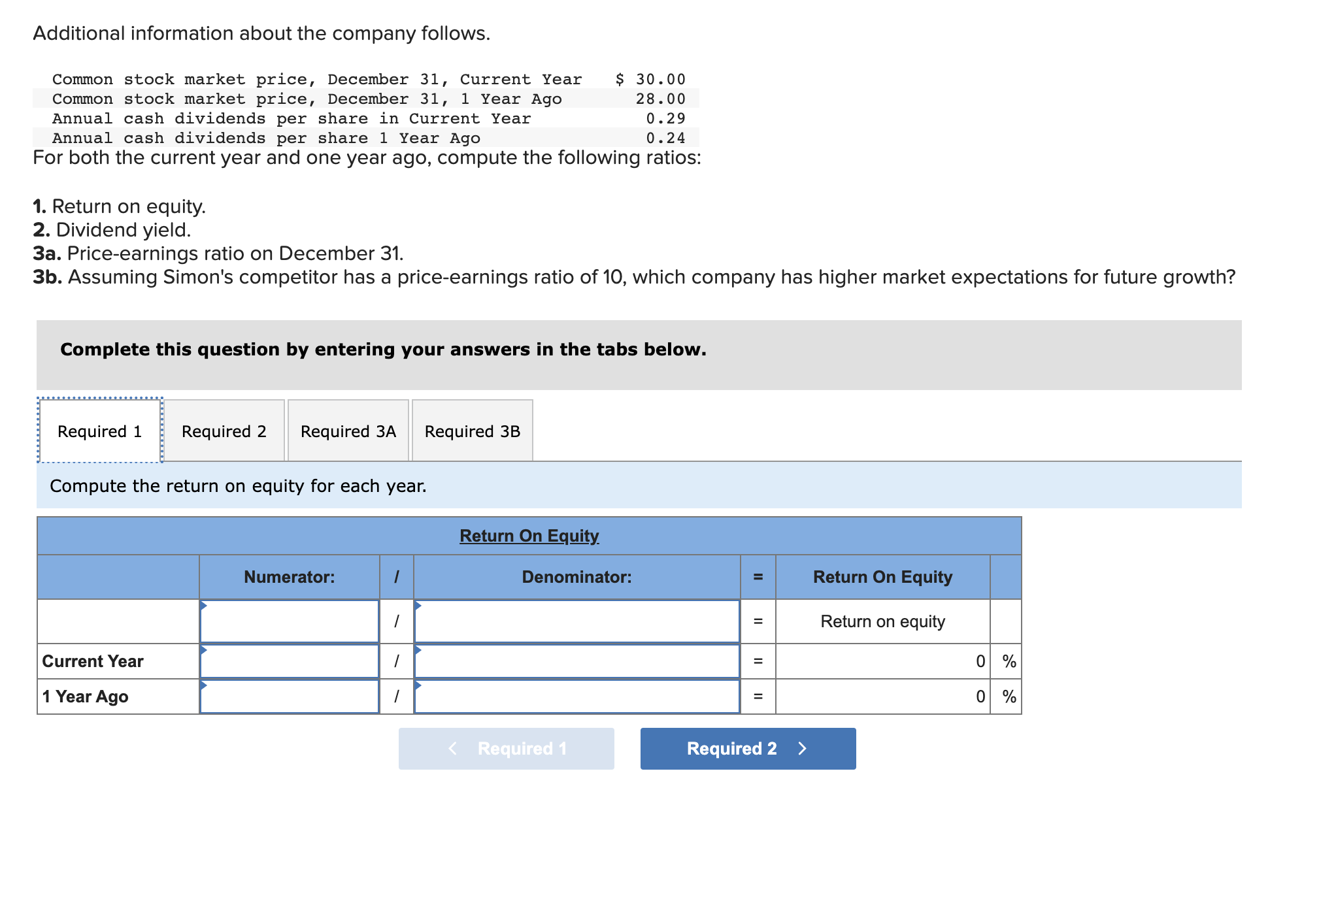
Task: Select Current Year denominator input cell
Action: (x=576, y=661)
